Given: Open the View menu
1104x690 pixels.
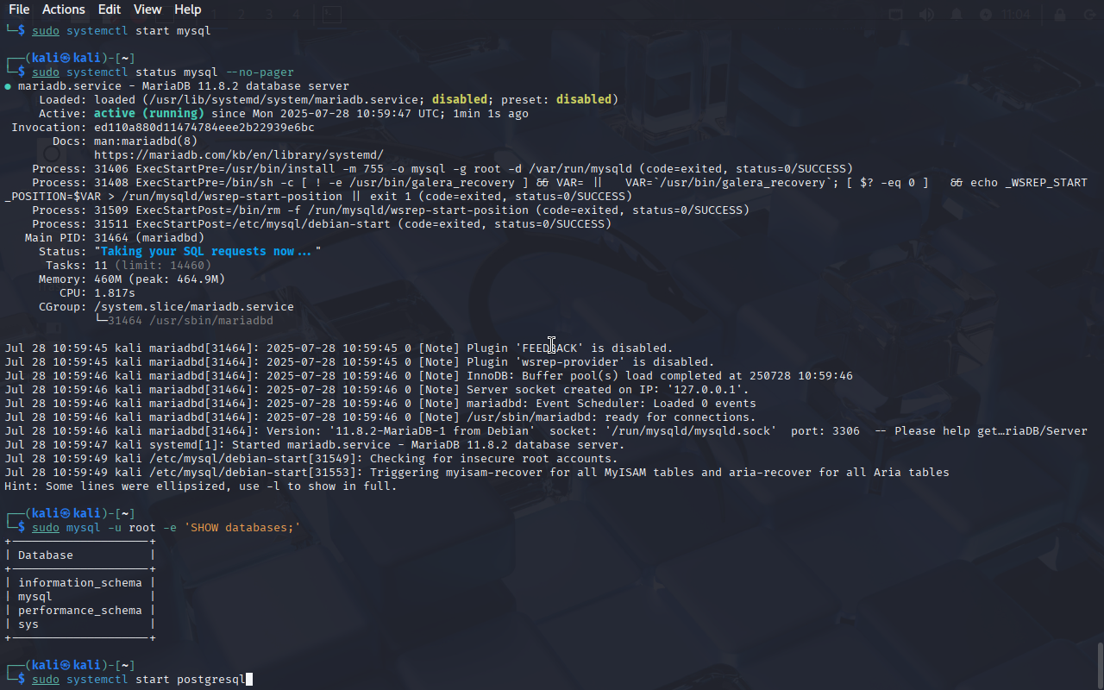Looking at the screenshot, I should tap(147, 9).
